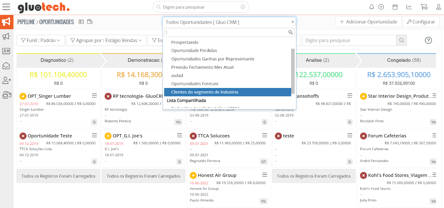The width and height of the screenshot is (444, 208).
Task: Choose Oportunidades Forecast option
Action: (228, 84)
